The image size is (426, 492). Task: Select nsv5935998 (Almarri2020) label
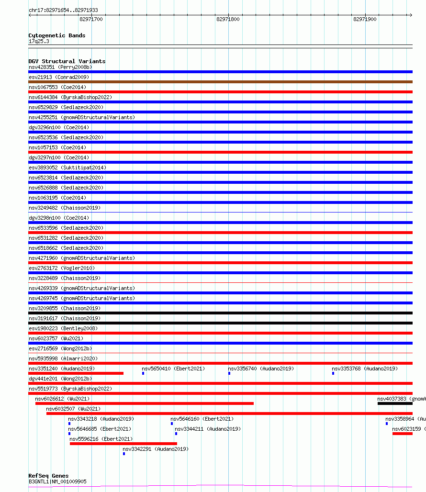click(x=63, y=358)
